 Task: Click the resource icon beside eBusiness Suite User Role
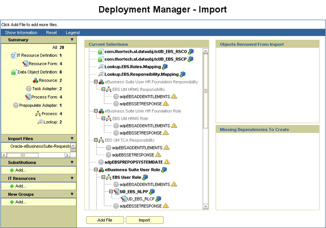(101, 170)
